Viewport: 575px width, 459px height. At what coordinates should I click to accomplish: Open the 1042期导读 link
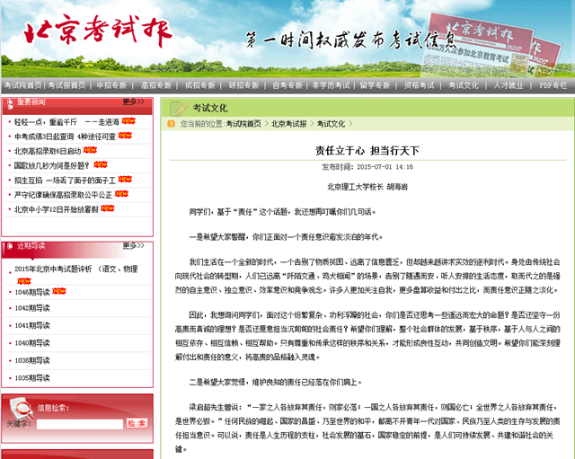click(x=32, y=308)
